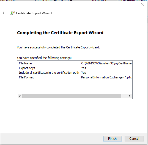This screenshot has height=145, width=148.
Task: Select the Export Keys row label
Action: click(x=27, y=68)
